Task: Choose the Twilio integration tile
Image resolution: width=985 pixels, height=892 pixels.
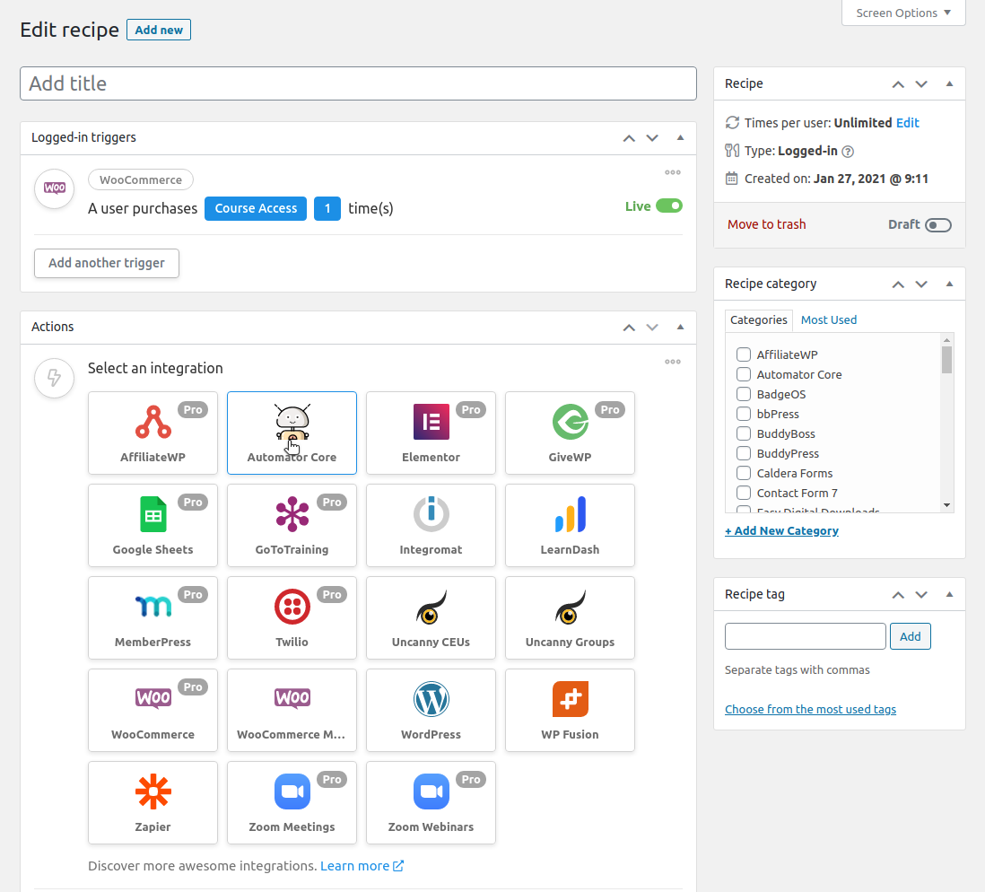Action: click(292, 618)
